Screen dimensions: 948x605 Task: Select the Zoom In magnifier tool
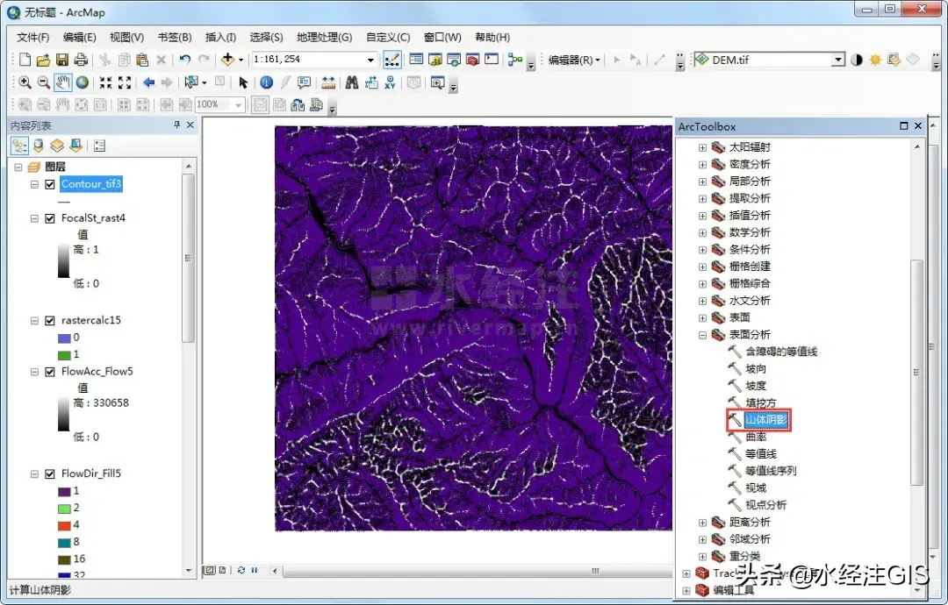25,82
